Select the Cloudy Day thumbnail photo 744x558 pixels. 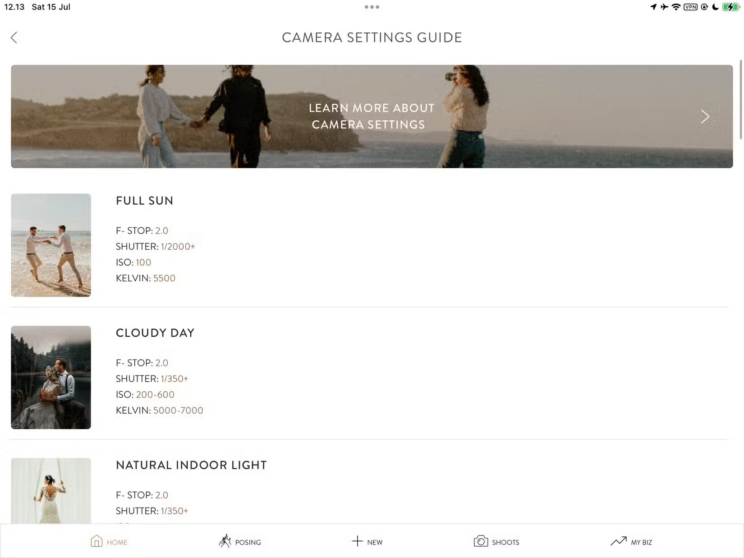[51, 377]
